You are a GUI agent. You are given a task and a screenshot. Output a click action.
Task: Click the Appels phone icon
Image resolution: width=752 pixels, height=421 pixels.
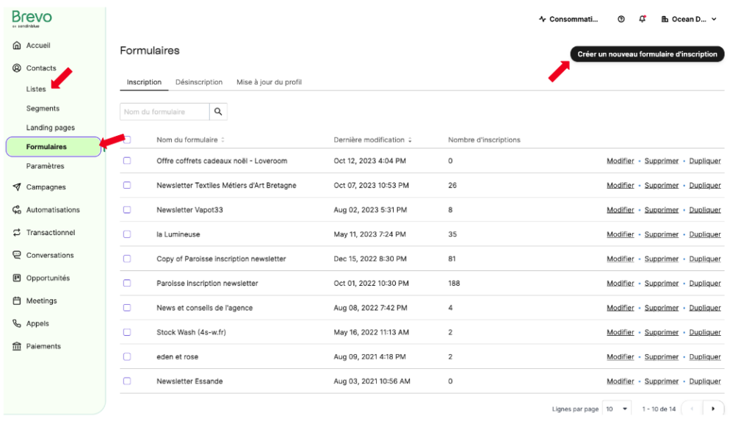tap(17, 323)
